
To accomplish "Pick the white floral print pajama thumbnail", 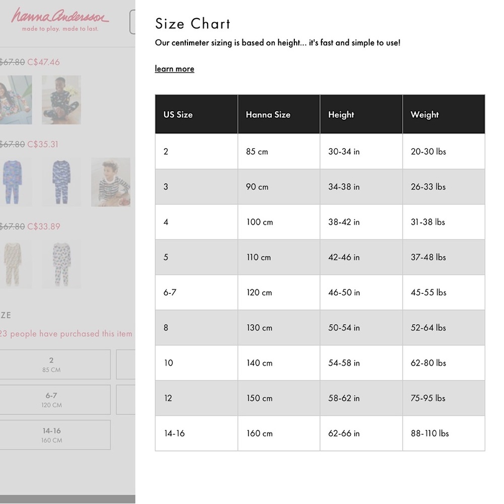I will (x=61, y=264).
